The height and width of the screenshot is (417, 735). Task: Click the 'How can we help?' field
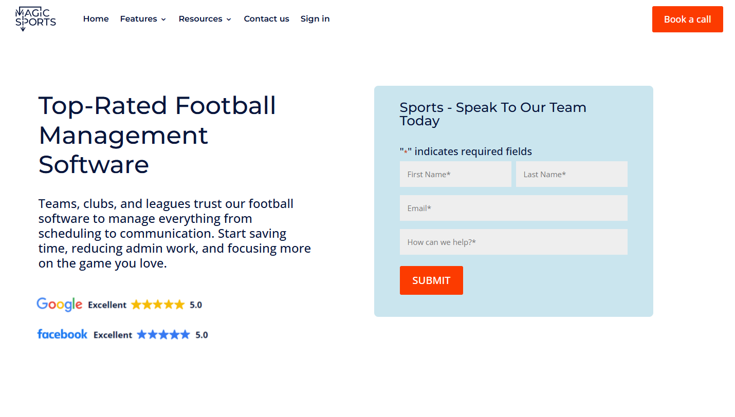(513, 242)
